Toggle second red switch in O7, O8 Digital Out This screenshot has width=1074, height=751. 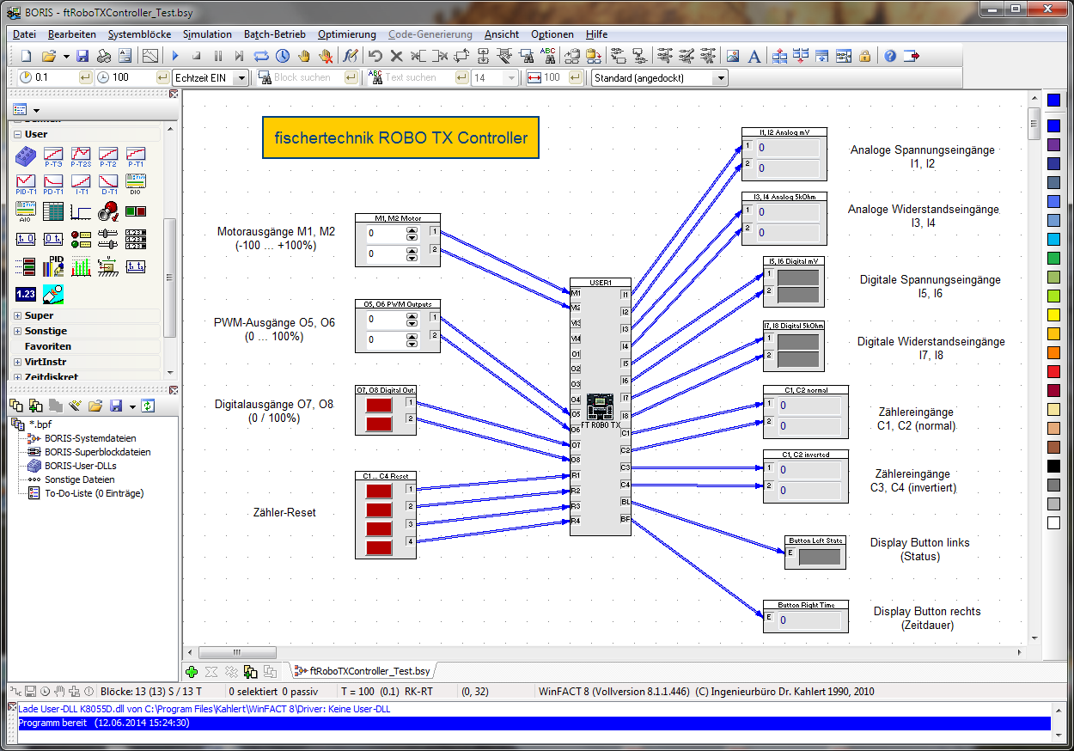(380, 423)
